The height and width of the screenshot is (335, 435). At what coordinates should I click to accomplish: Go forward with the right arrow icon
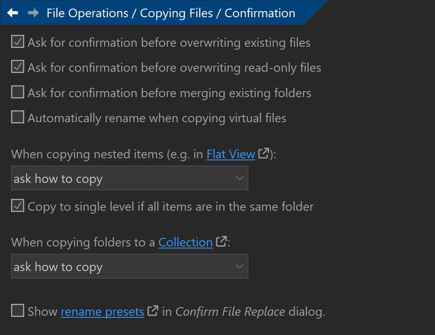(x=34, y=13)
